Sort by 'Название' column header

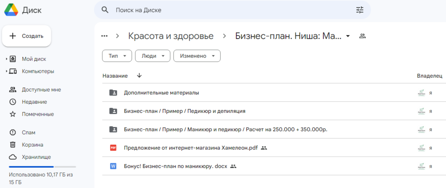pyautogui.click(x=115, y=76)
